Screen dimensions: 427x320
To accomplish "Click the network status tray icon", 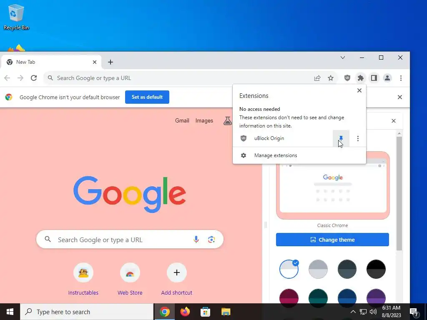I will pyautogui.click(x=363, y=312).
